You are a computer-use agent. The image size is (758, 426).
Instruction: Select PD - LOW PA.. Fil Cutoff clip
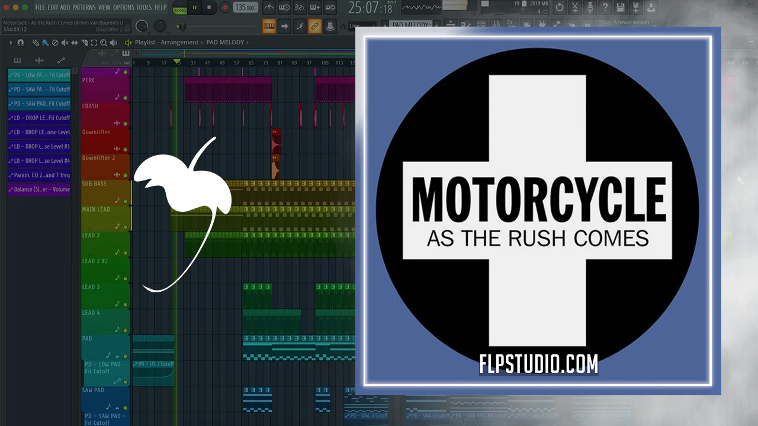point(39,75)
